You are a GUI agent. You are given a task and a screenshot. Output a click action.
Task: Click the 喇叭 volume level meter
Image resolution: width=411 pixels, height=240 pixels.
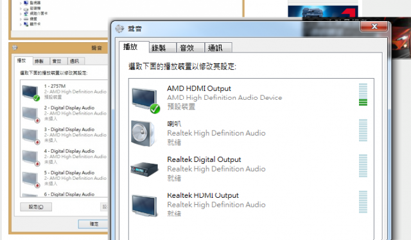tap(363, 131)
